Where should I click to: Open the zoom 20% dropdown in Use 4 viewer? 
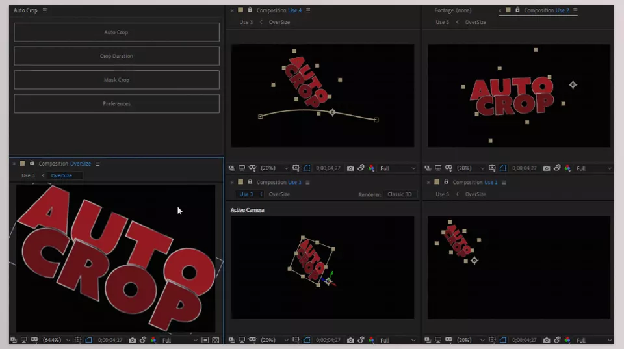coord(274,168)
